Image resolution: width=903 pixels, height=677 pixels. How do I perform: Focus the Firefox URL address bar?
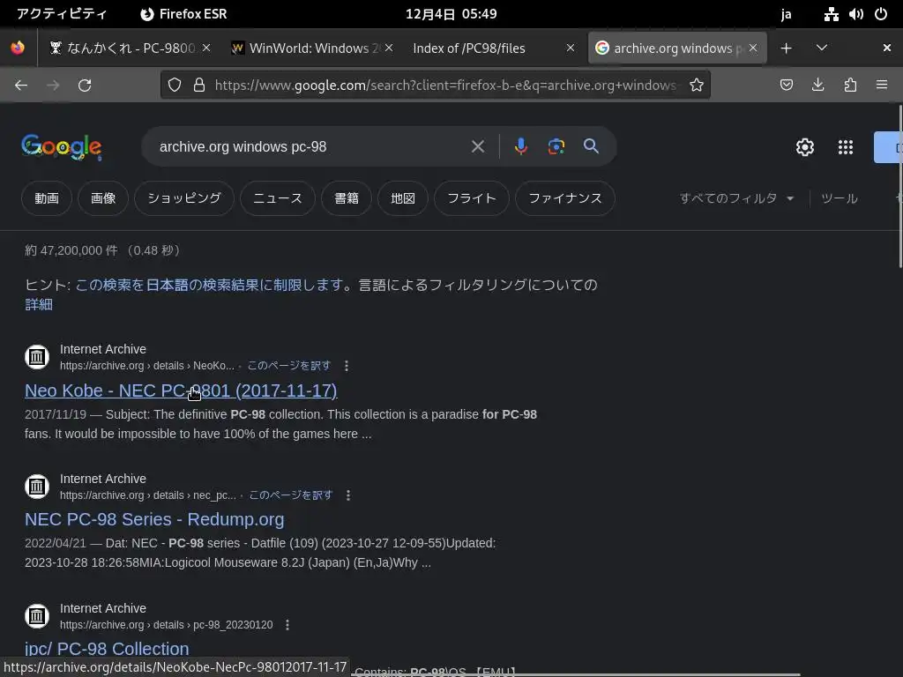pos(444,86)
